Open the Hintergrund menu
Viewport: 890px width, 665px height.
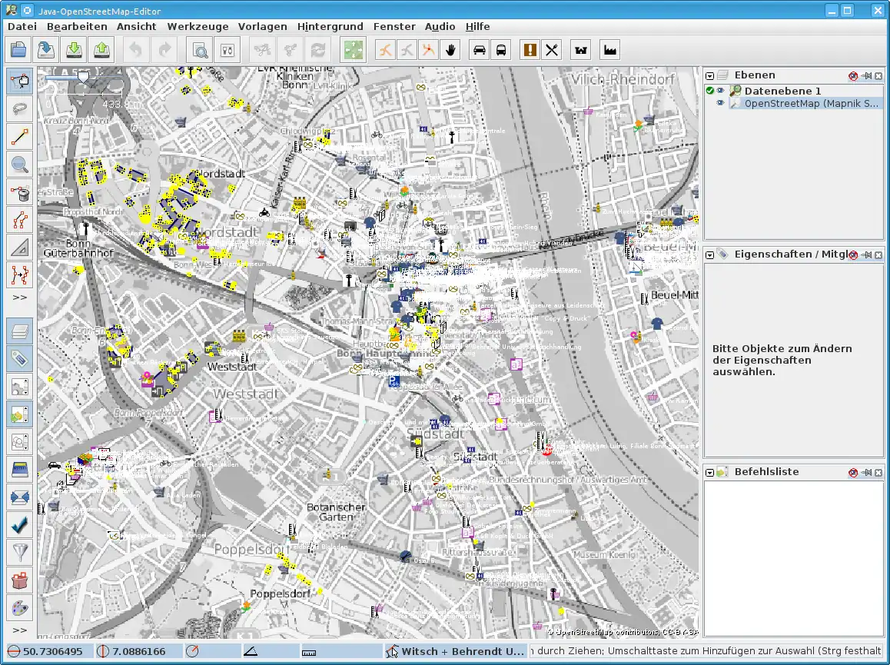(330, 26)
